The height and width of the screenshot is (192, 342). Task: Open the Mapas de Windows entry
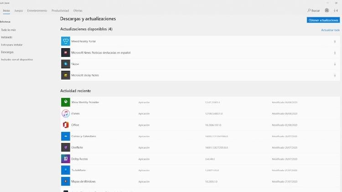pos(200,182)
